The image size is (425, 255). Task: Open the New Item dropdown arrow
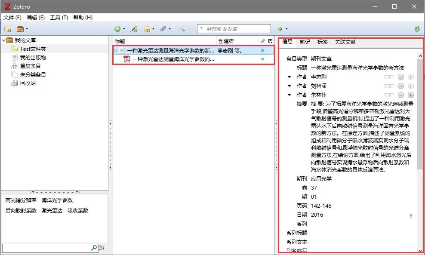click(124, 29)
